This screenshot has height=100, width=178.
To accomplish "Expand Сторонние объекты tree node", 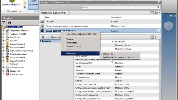I will point(3,31).
